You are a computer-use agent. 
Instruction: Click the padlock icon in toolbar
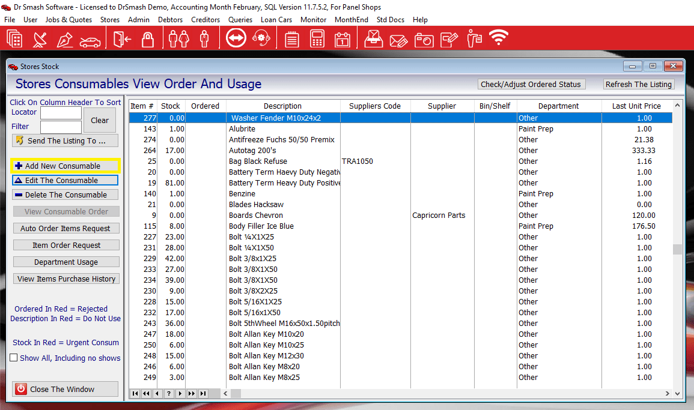point(148,40)
